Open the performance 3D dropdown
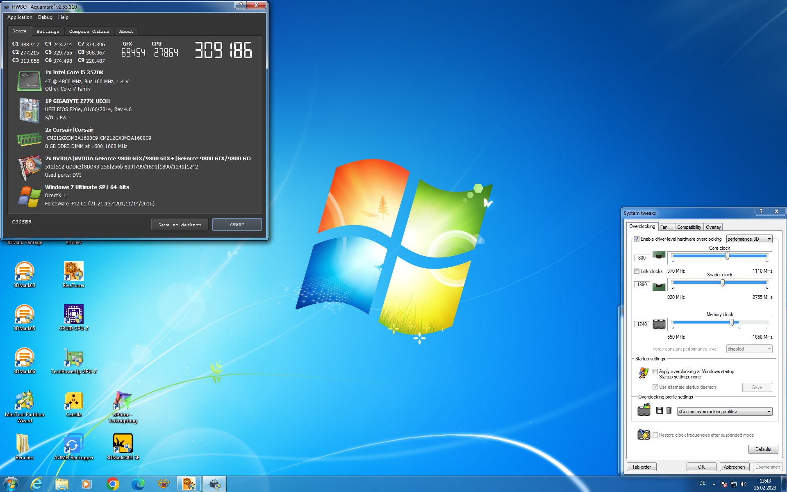 pyautogui.click(x=749, y=239)
